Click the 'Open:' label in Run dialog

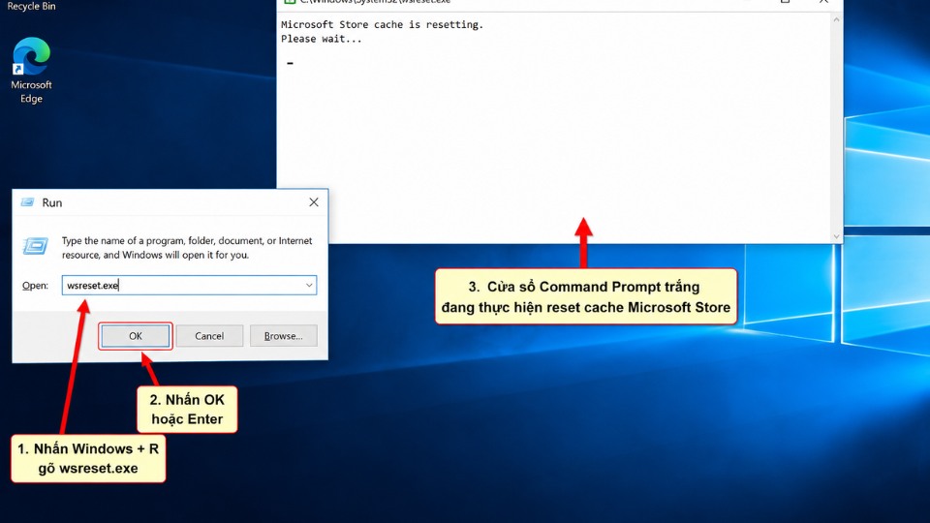[35, 285]
